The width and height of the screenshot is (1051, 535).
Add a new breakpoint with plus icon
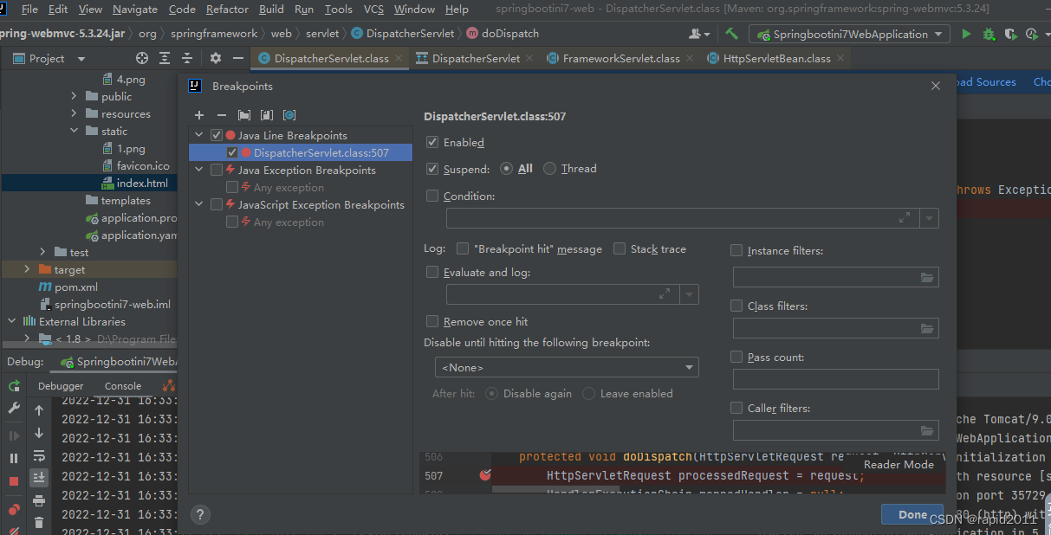[199, 115]
